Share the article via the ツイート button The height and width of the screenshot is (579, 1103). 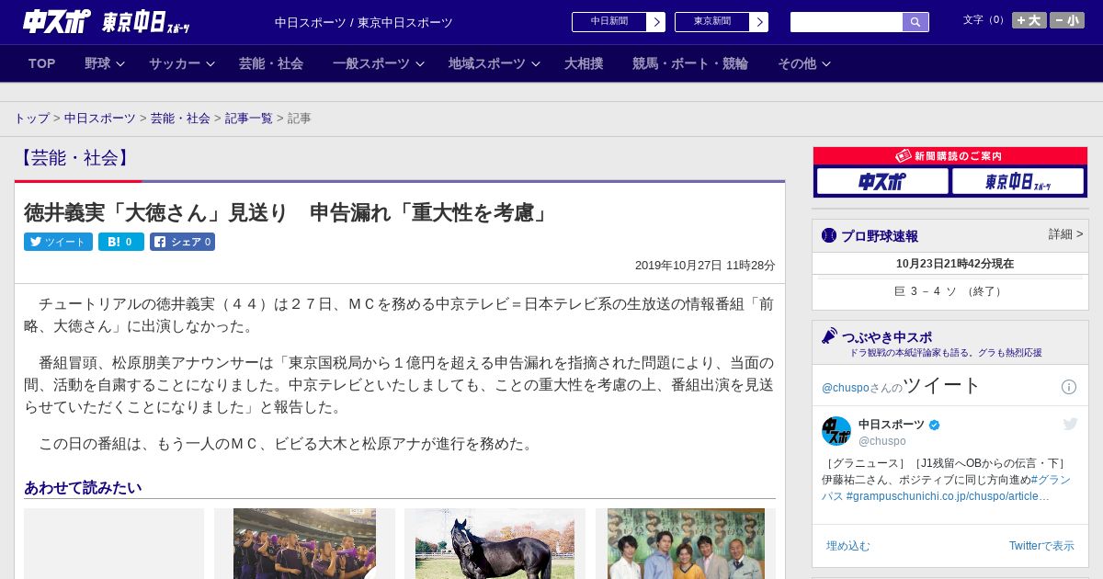[58, 242]
